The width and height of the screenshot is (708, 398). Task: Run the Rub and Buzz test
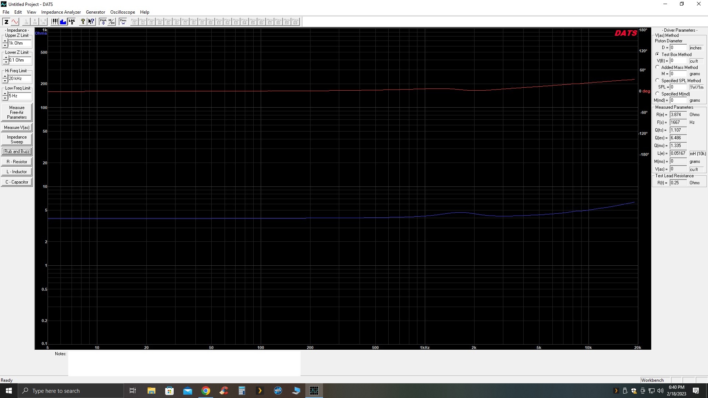click(17, 151)
